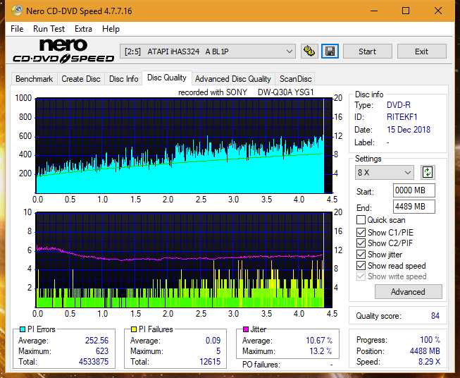
Task: Click the disc type DVD-R
Action: pyautogui.click(x=399, y=105)
